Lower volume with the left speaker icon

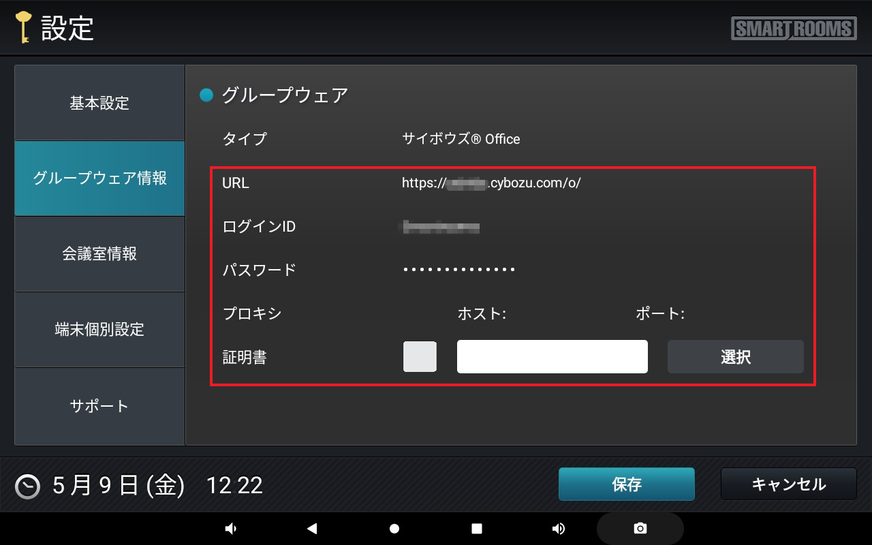(231, 529)
